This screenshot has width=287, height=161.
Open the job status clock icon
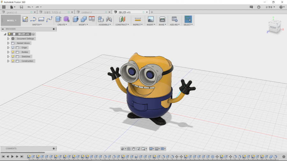tap(259, 7)
